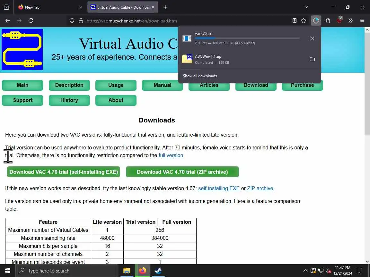This screenshot has height=277, width=370.
Task: Open the Purchase page
Action: point(303,86)
